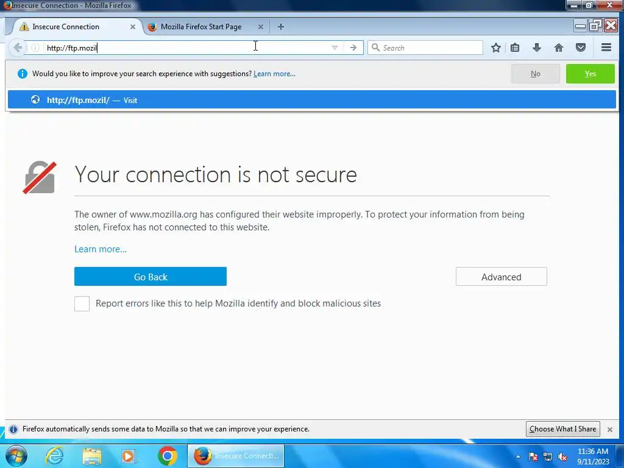Image resolution: width=624 pixels, height=468 pixels.
Task: Select Firefox Insecure Connection taskbar button
Action: pos(236,456)
